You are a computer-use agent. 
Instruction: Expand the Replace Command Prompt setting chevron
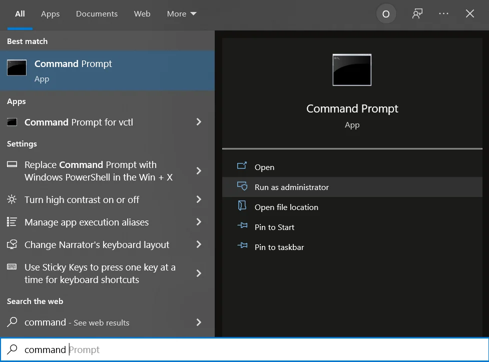199,170
